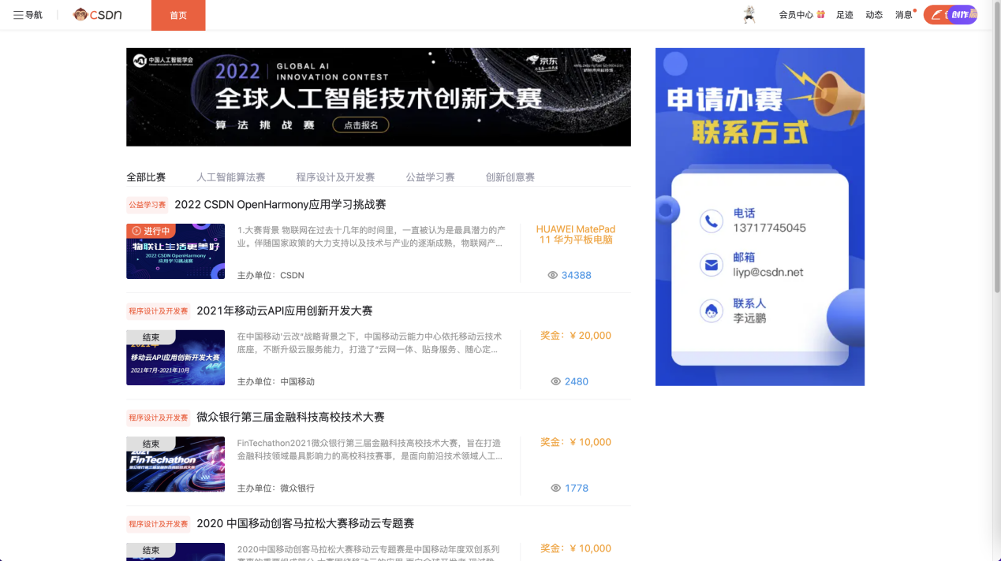Click the view count 34388

coord(577,275)
